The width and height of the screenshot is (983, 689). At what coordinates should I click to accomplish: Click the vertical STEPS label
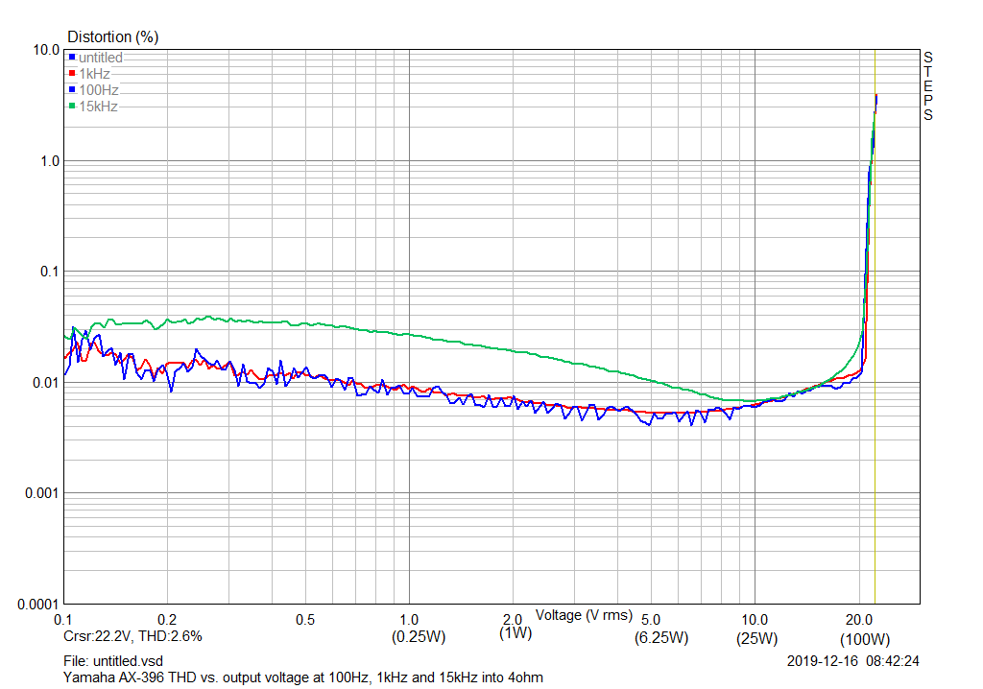coord(928,86)
